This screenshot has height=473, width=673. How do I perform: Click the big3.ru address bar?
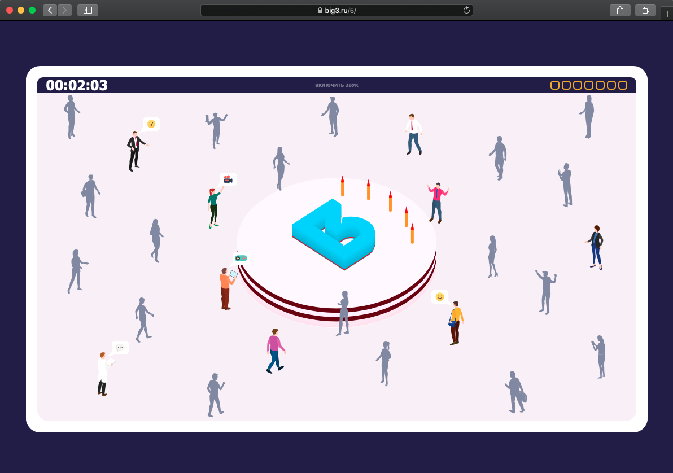tap(336, 10)
